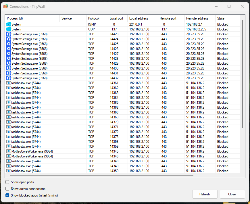Maximize the Connections - TinyWall window
Viewport: 250px width, 204px height.
point(229,6)
